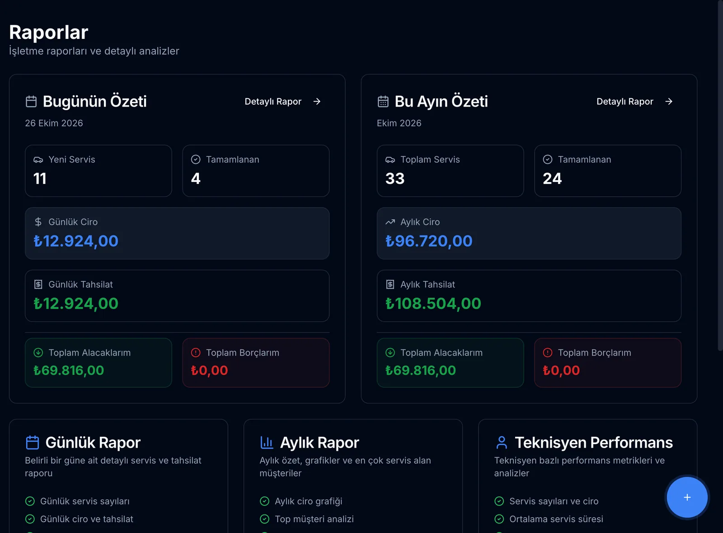Click the car icon next to Toplam Servis
This screenshot has height=533, width=723.
tap(390, 159)
